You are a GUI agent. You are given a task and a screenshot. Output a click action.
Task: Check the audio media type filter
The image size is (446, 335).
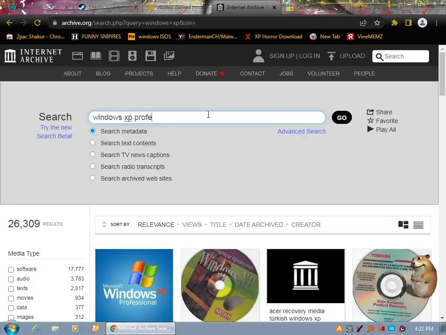point(11,279)
